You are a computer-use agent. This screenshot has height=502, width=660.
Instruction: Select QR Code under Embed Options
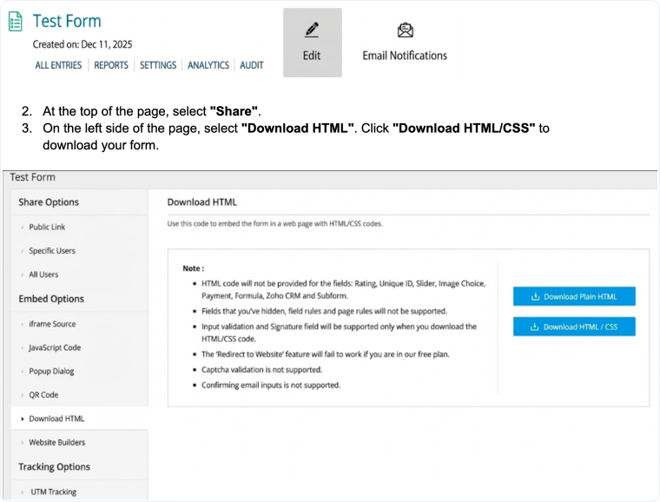click(43, 394)
